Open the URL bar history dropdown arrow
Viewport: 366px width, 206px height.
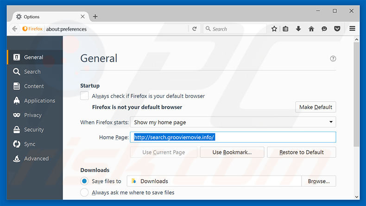(x=184, y=29)
